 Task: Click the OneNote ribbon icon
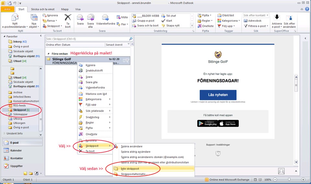[205, 26]
